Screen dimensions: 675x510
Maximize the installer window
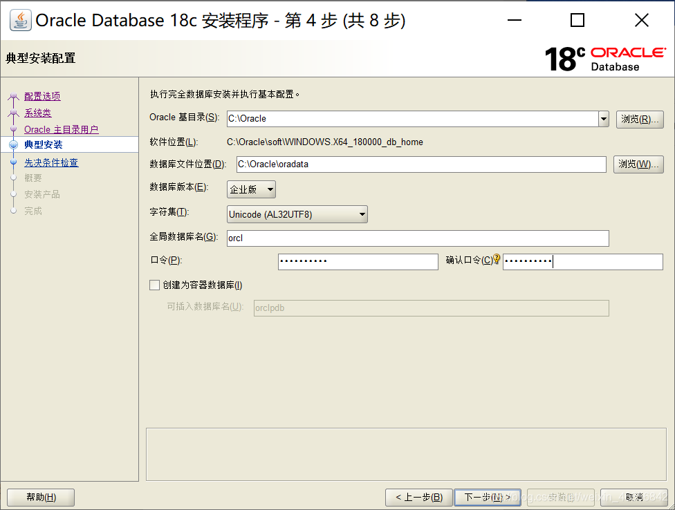577,20
